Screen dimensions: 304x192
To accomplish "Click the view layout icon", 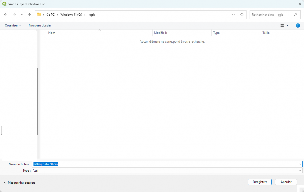I will pyautogui.click(x=282, y=25).
